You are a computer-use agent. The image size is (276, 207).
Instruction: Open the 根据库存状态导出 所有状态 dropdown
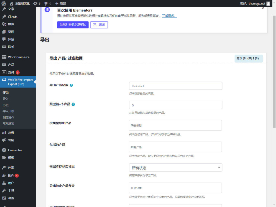[x=176, y=167]
